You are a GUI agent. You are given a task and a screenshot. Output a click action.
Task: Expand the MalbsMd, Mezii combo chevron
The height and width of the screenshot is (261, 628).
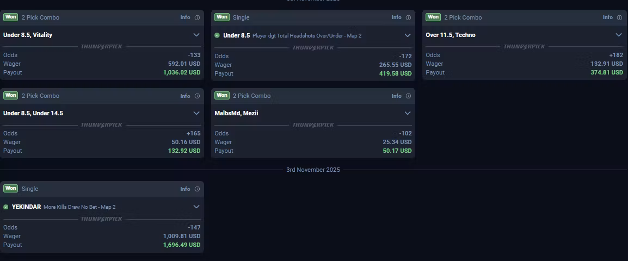pyautogui.click(x=408, y=113)
